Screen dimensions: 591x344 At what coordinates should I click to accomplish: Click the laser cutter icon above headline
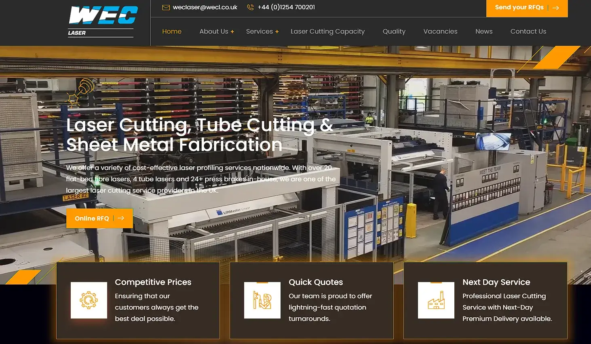point(81,92)
